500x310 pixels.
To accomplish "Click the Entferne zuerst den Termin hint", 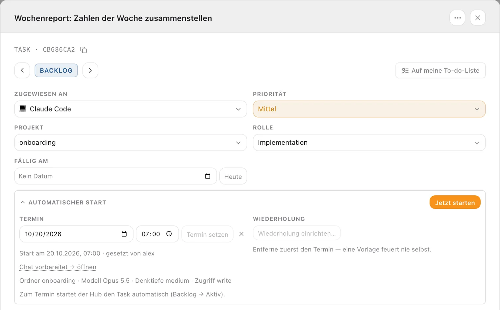I will pyautogui.click(x=342, y=250).
